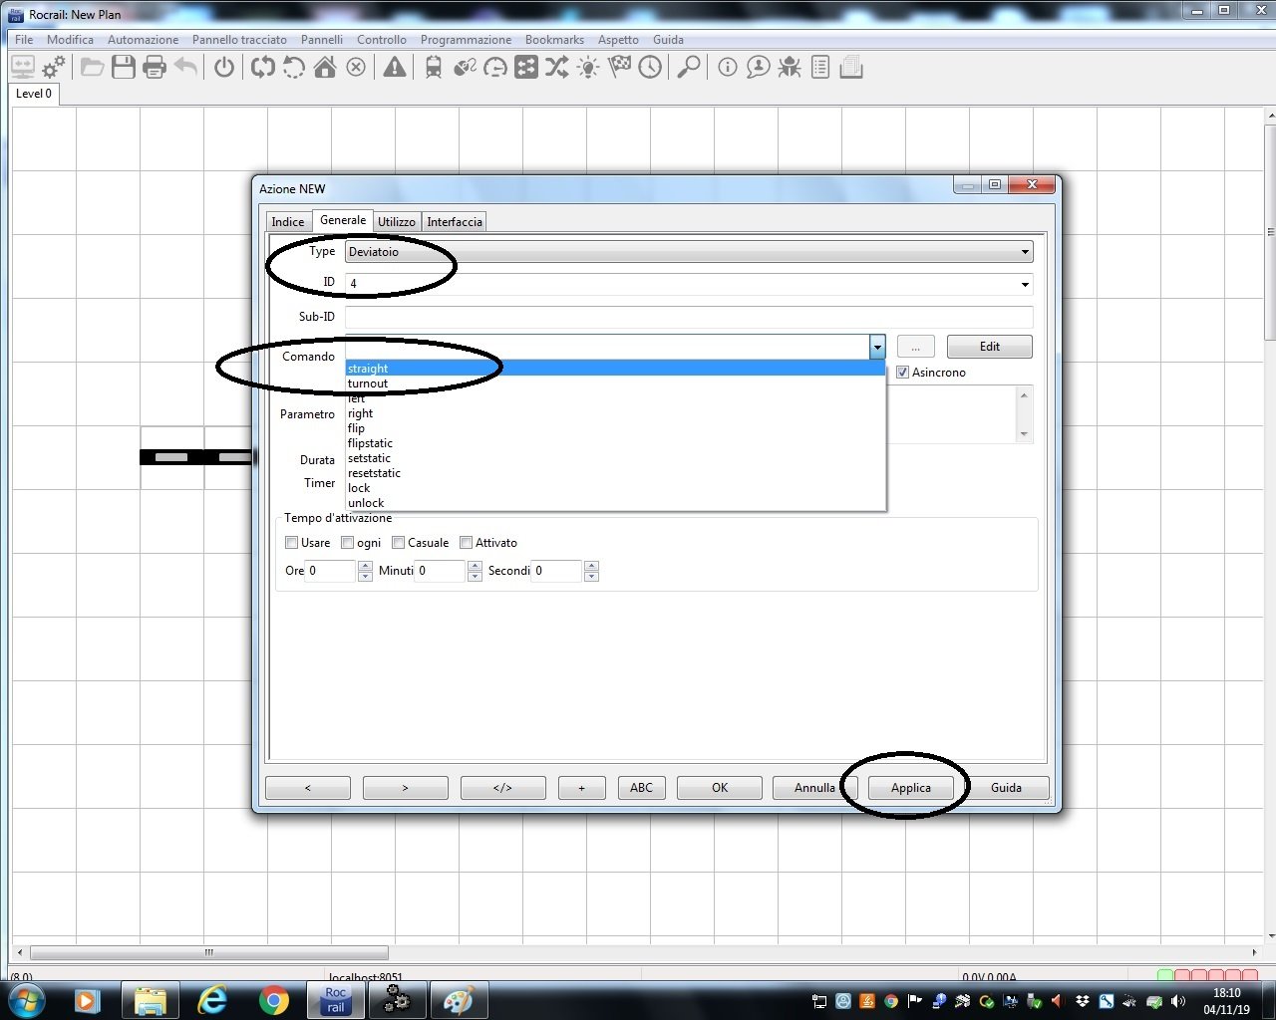The height and width of the screenshot is (1020, 1276).
Task: Check the Casuale option
Action: click(399, 543)
